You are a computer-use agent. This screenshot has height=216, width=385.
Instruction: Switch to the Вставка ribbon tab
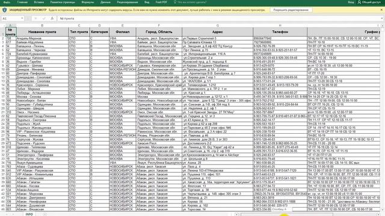tap(38, 2)
